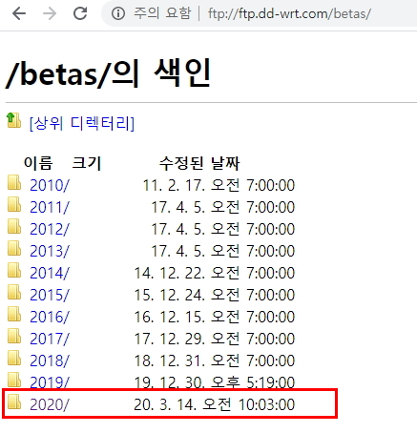
Task: Click the folder icon beside 2020/
Action: coord(14,402)
